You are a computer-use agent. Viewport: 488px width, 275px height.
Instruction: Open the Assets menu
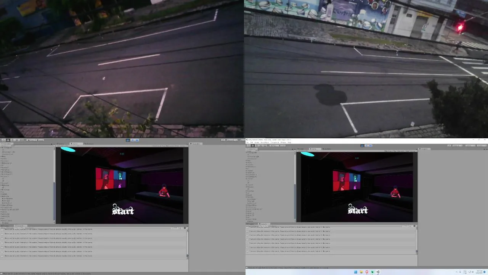257,142
